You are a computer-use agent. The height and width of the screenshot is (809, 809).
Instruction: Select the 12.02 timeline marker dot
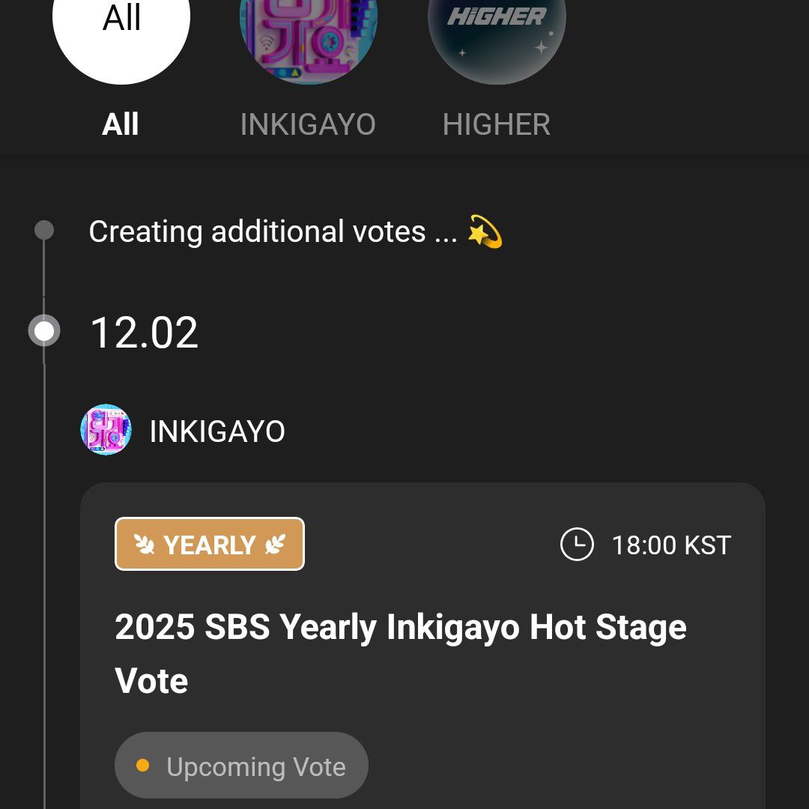point(44,331)
